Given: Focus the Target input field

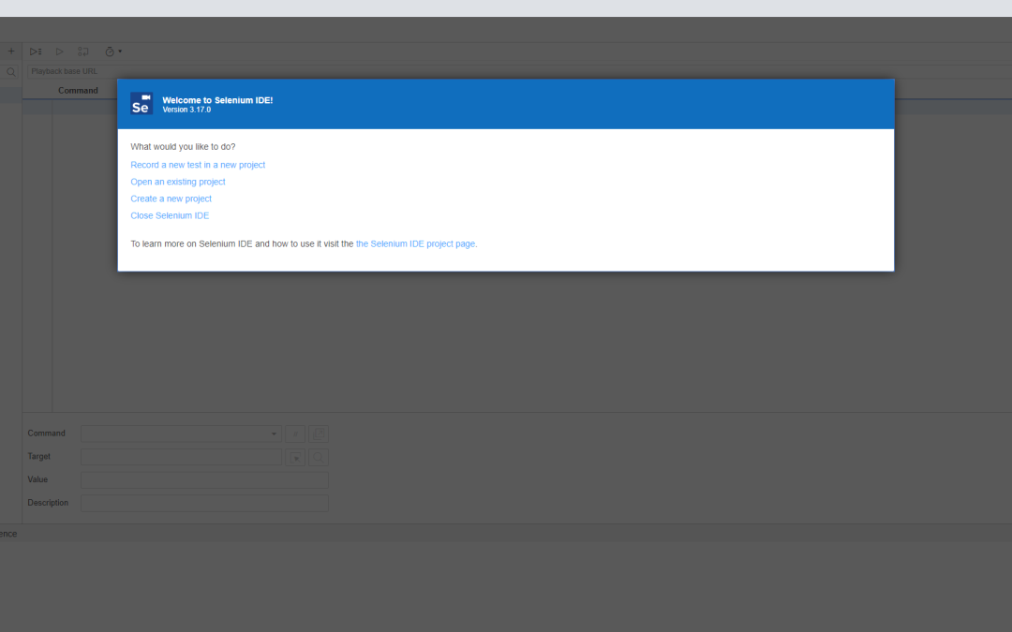Looking at the screenshot, I should point(182,457).
